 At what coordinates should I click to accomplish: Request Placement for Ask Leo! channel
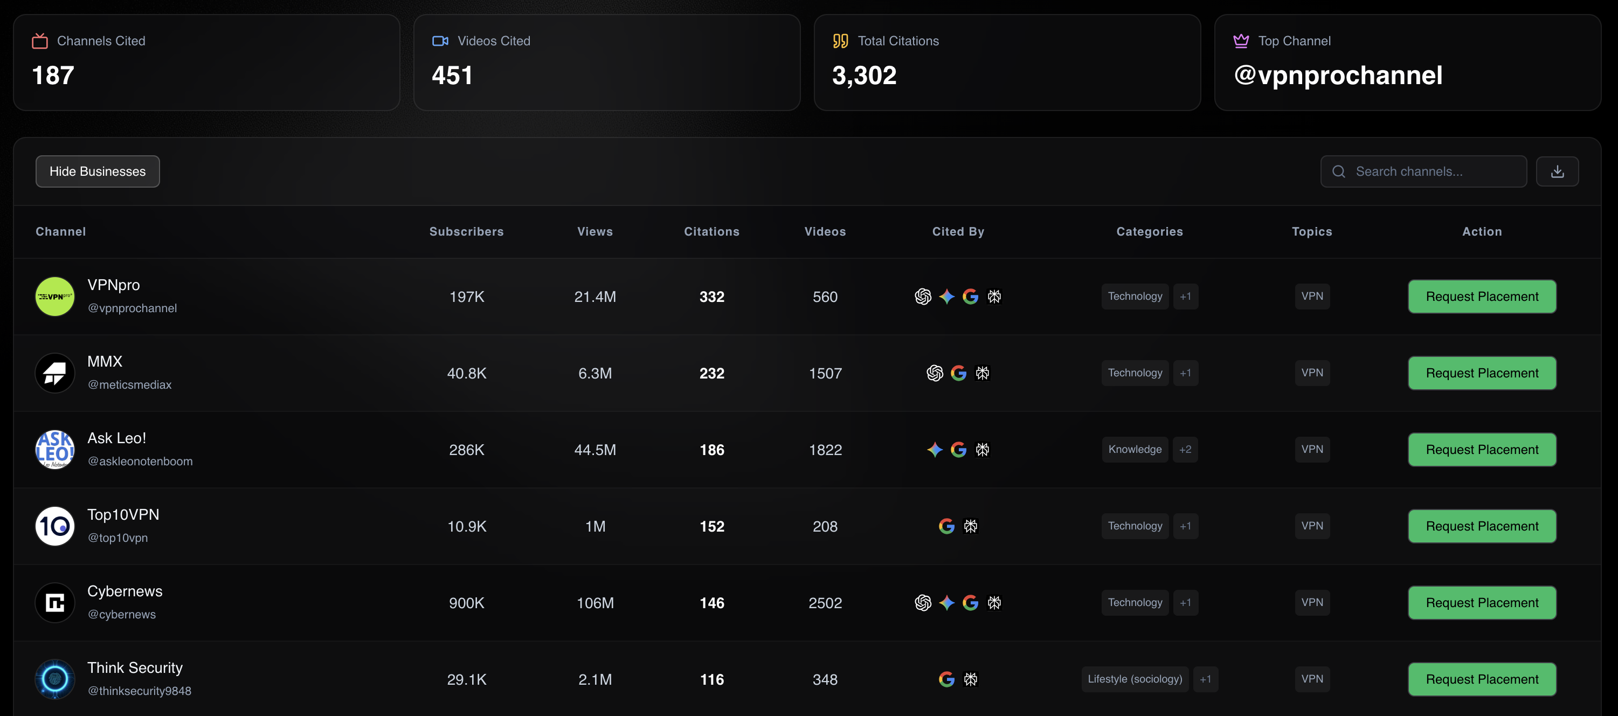[x=1482, y=450]
